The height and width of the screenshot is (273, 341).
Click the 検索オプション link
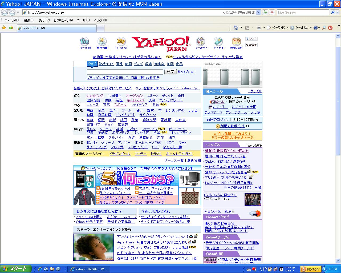[x=186, y=72]
